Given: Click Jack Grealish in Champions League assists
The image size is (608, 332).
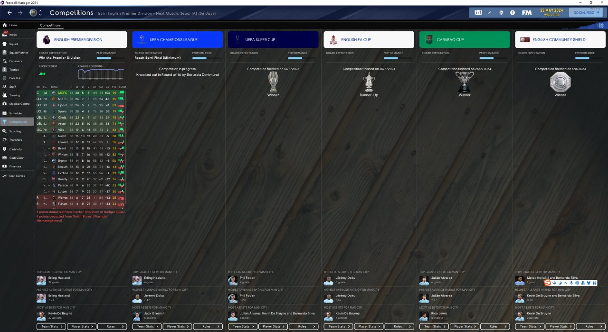Looking at the screenshot, I should (154, 314).
